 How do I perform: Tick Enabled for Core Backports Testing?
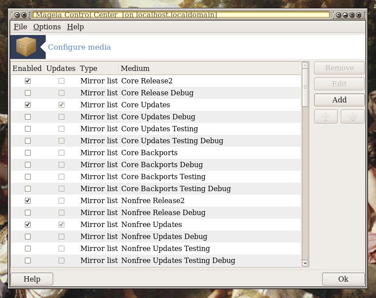[28, 177]
